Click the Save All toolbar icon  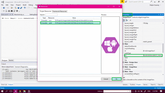pyautogui.click(x=21, y=8)
